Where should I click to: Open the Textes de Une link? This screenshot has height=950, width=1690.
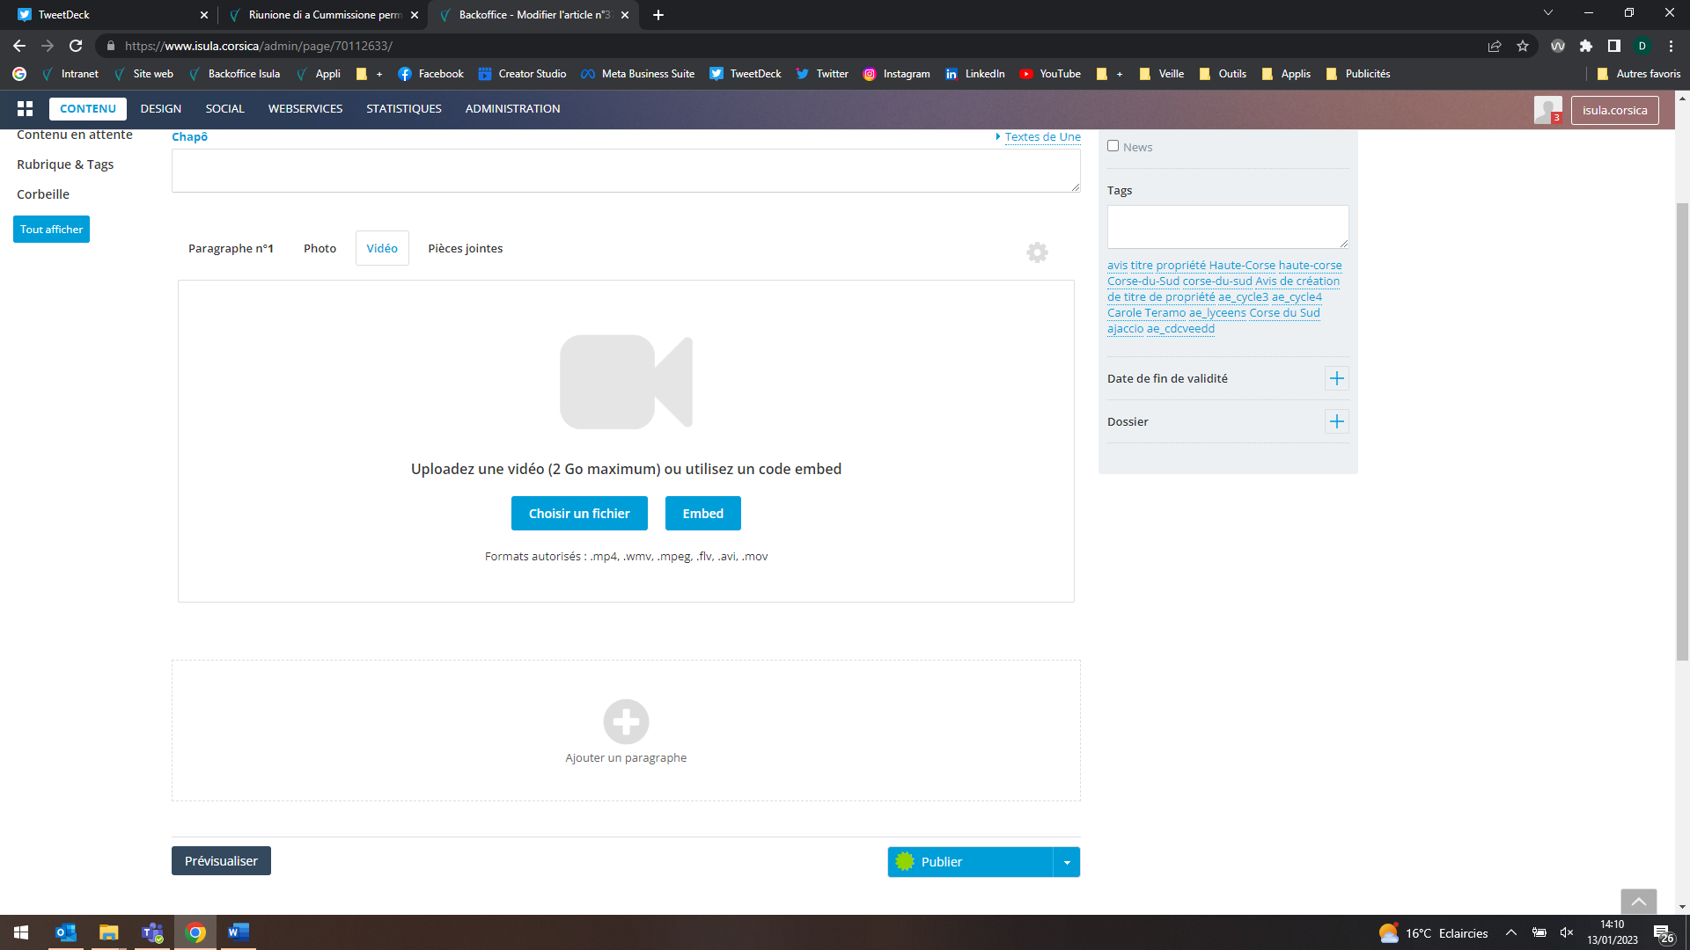click(1042, 136)
